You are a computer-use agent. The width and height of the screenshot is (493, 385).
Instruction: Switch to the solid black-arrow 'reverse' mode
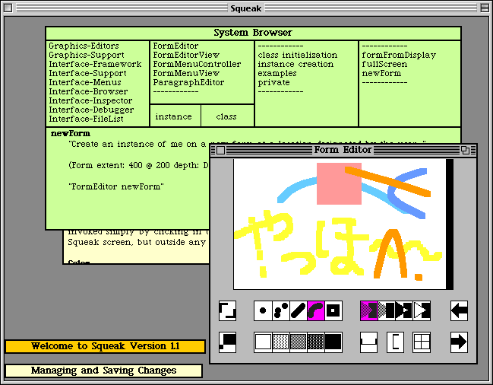pos(404,311)
